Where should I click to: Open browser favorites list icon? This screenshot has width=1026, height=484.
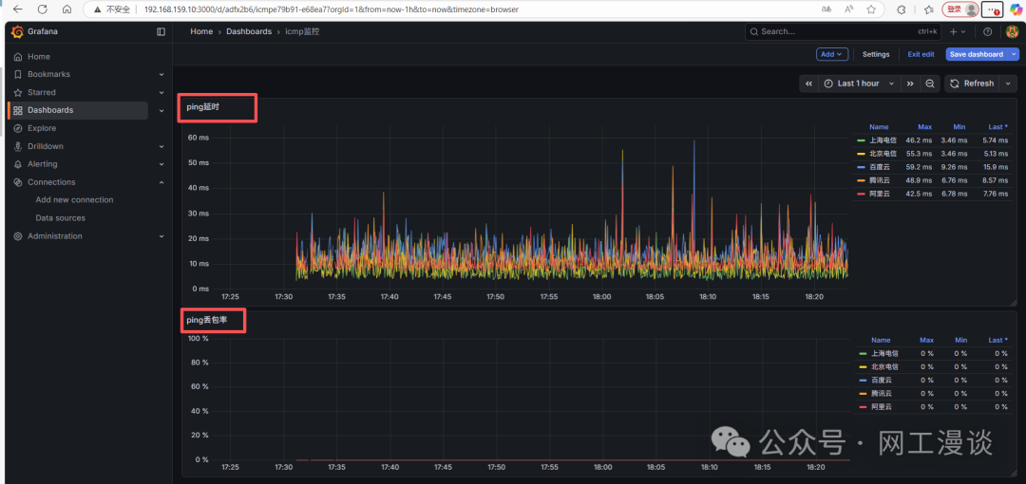click(928, 9)
